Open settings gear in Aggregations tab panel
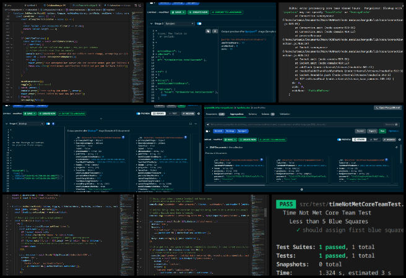Viewport: 406px width, 278px height. coord(400,140)
